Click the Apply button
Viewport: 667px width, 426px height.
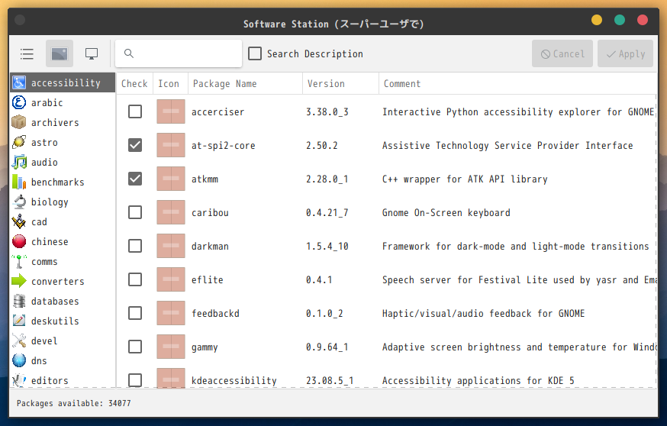point(625,53)
